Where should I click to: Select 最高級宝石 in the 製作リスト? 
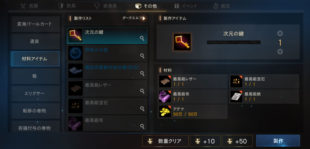tap(107, 106)
